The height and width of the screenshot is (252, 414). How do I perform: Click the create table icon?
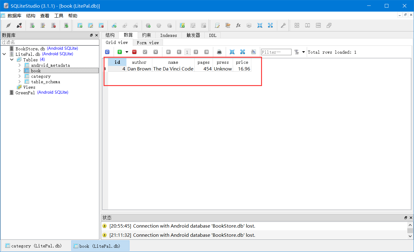(80, 26)
